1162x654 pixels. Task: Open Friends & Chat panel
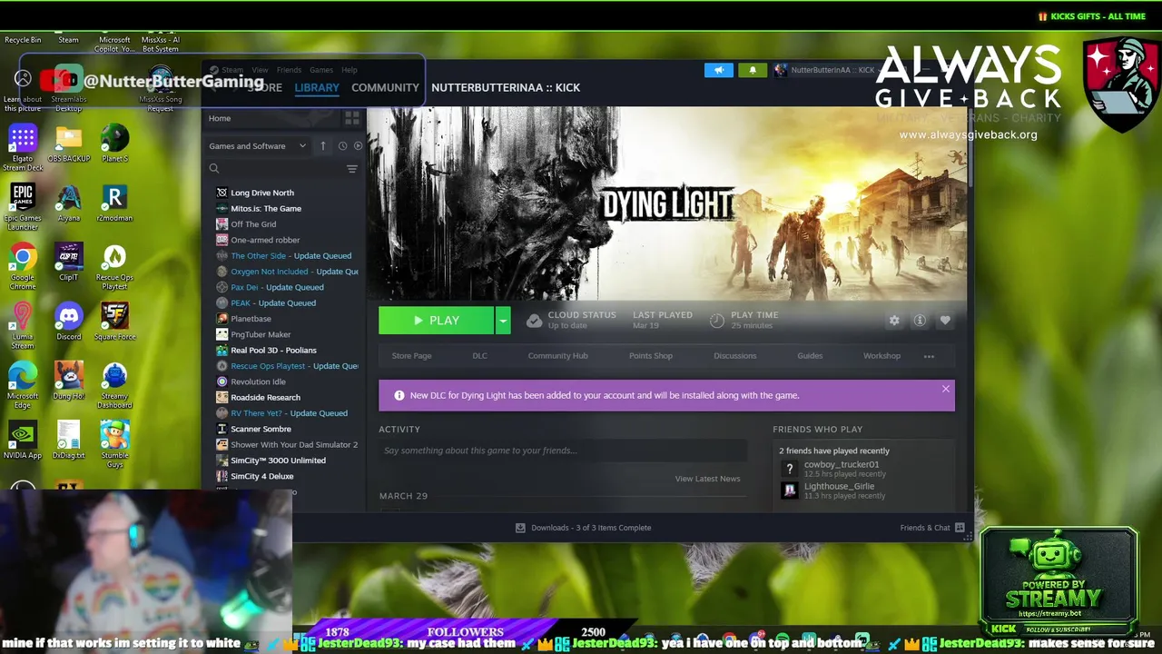(x=932, y=528)
